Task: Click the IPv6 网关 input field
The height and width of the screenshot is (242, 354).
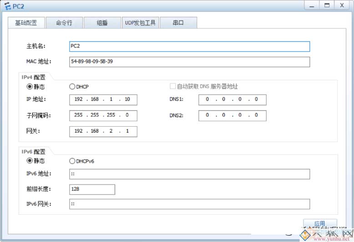Action: click(x=189, y=204)
